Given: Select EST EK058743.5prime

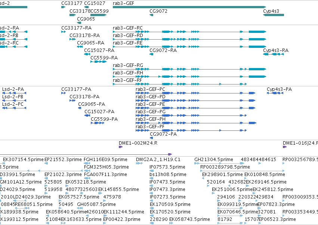Looking at the screenshot, I should (189, 219).
